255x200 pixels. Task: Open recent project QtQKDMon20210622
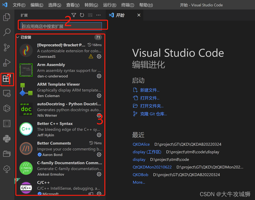[152, 167]
